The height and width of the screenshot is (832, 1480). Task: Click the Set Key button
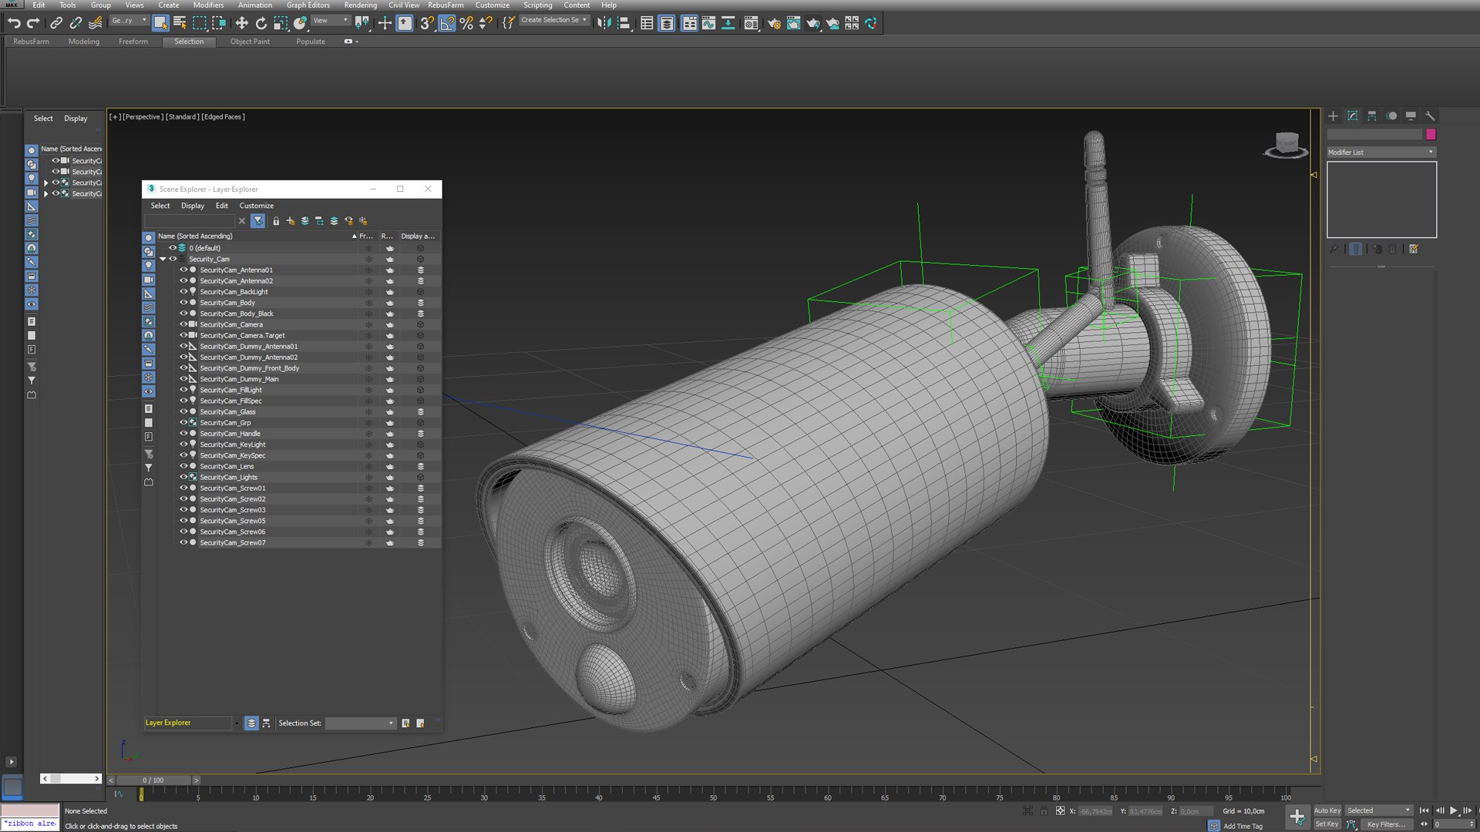1327,824
